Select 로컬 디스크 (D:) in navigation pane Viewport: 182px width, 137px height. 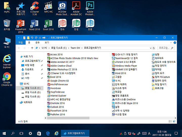pos(33,92)
